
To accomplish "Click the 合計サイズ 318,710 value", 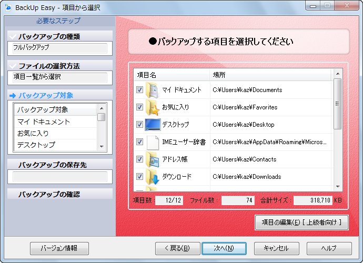I will tap(313, 200).
